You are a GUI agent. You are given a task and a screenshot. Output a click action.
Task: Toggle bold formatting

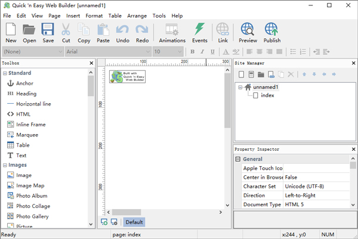193,52
